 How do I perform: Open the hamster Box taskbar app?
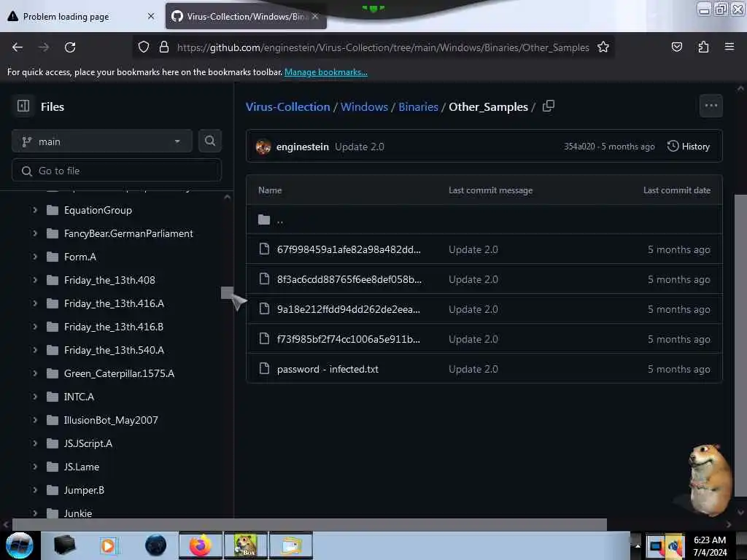click(x=246, y=545)
